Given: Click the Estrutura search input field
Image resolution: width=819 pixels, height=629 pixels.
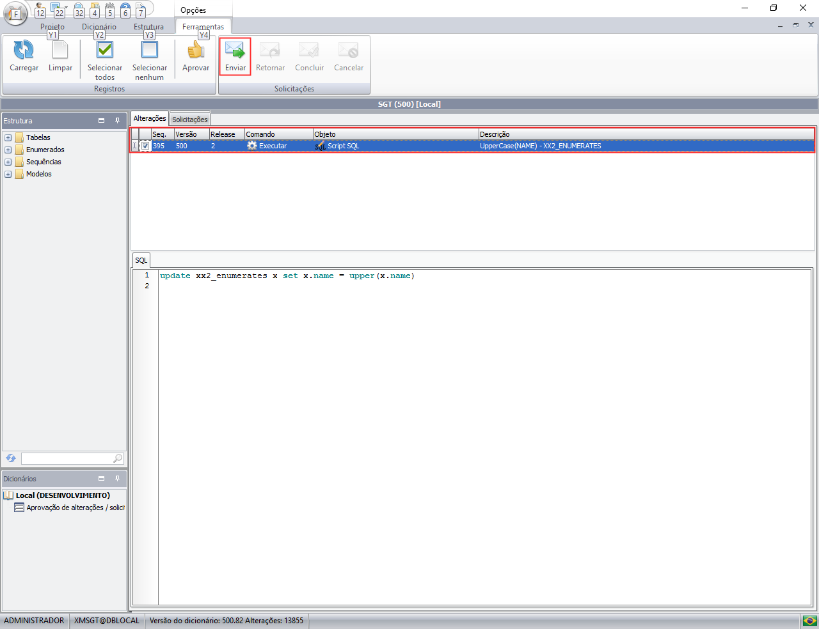Looking at the screenshot, I should click(67, 458).
